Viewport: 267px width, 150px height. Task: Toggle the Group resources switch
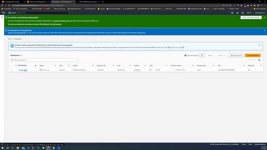click(186, 55)
